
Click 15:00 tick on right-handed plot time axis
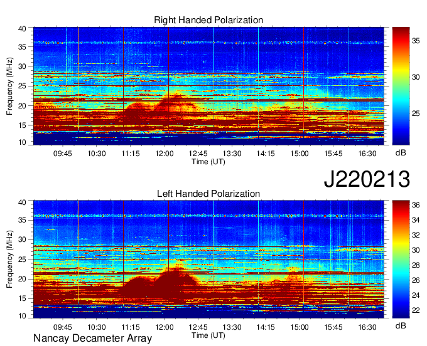click(x=300, y=154)
